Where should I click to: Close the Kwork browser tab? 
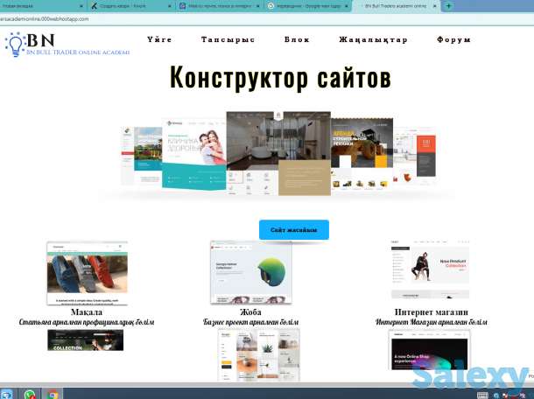pos(170,6)
